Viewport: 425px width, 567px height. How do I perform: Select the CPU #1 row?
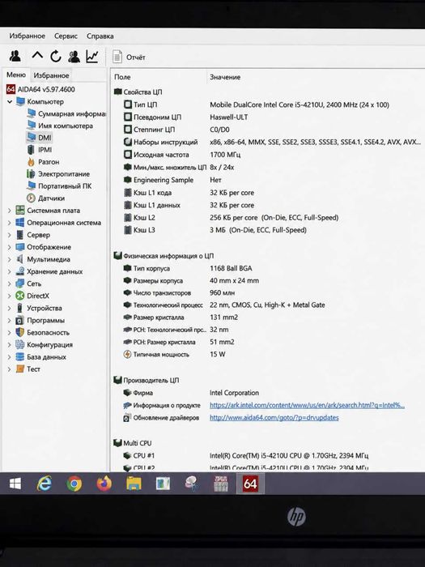[x=246, y=455]
